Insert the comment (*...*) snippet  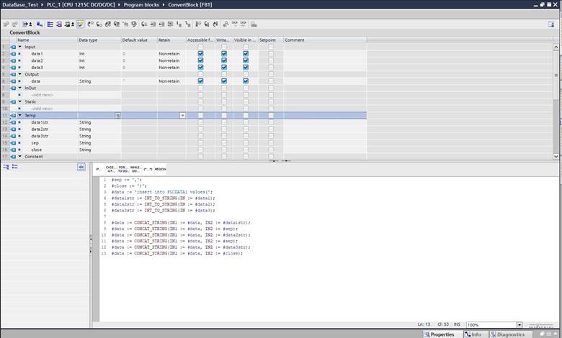coord(147,168)
